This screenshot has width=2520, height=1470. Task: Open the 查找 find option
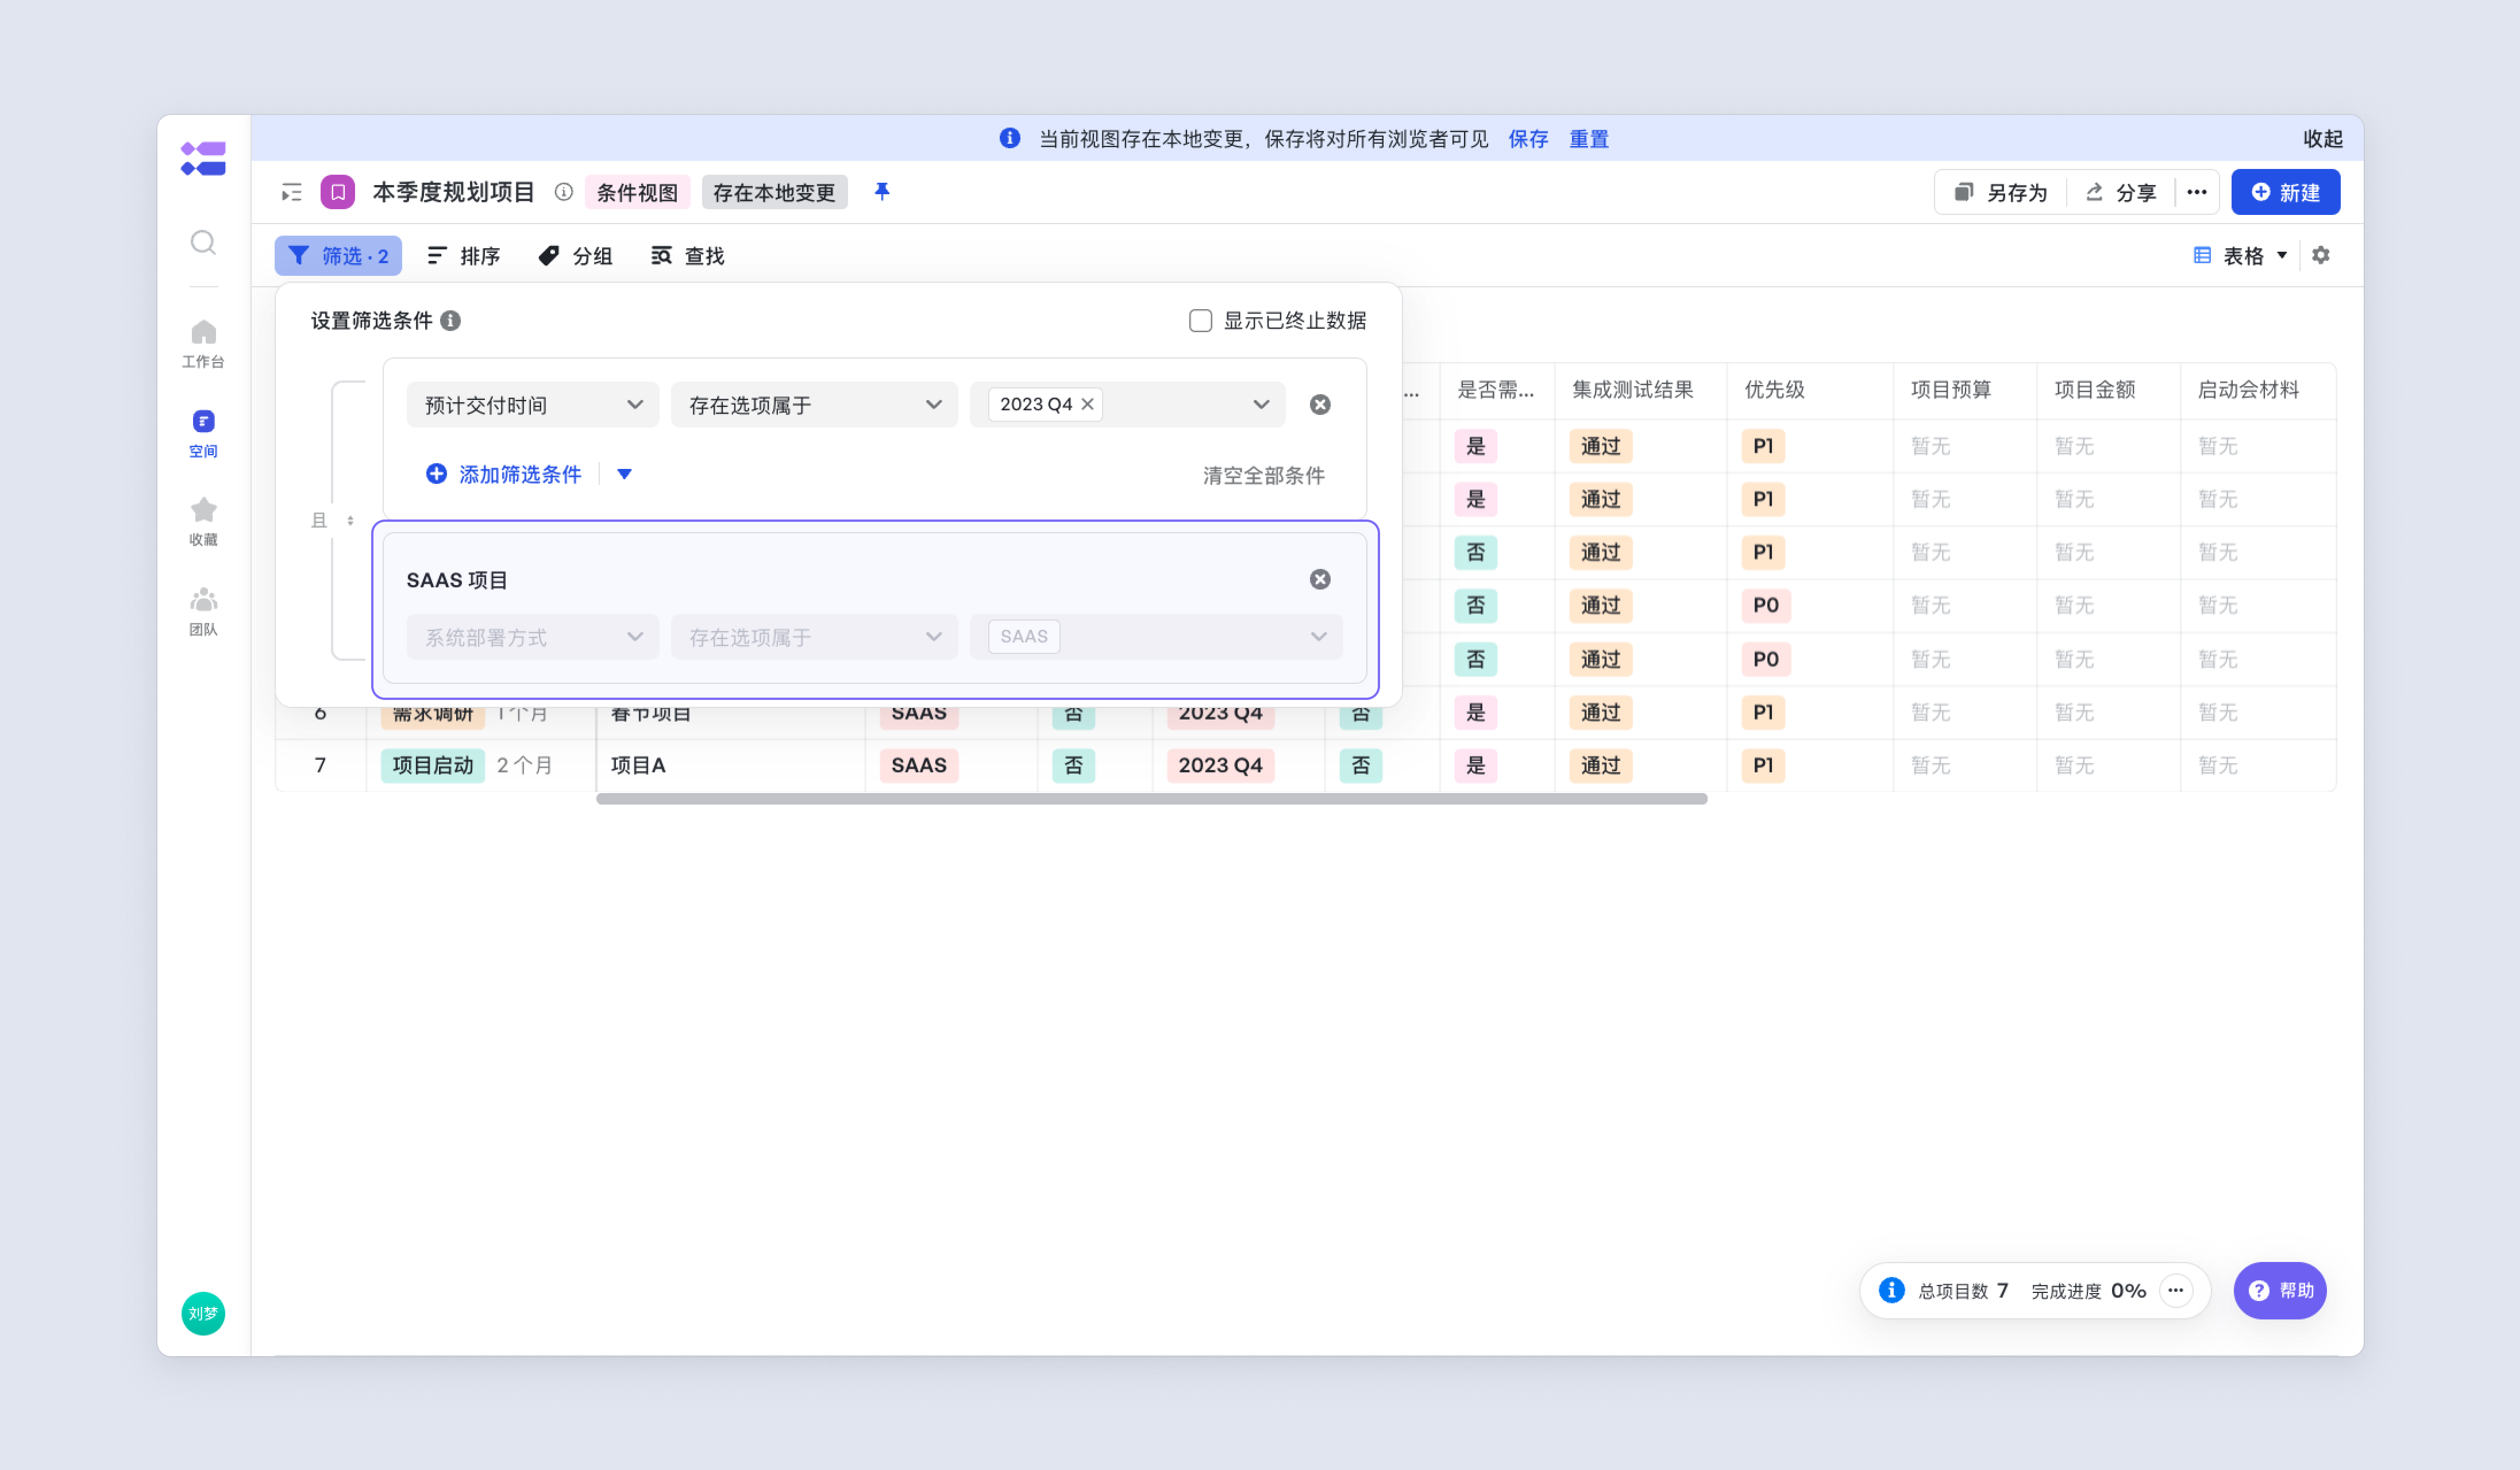click(x=688, y=255)
